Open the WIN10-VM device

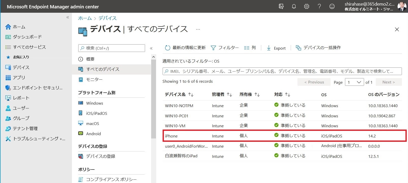175,126
